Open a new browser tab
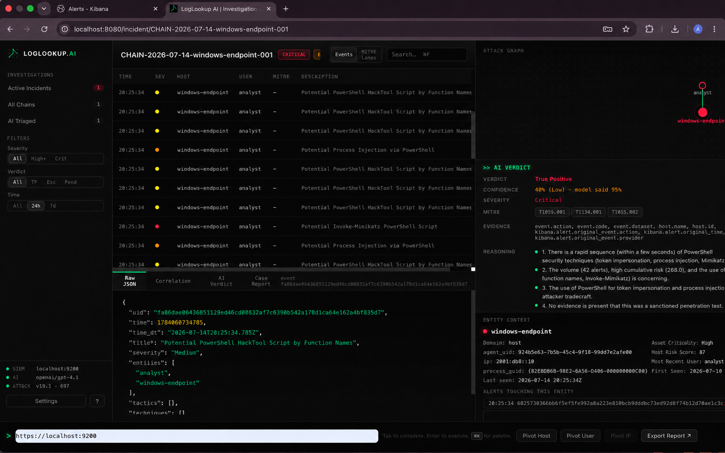 pos(286,9)
